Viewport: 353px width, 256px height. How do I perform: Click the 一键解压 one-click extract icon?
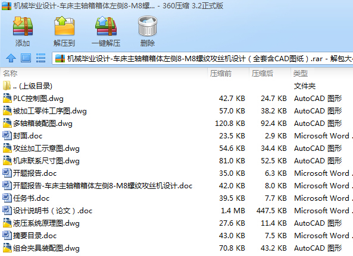pyautogui.click(x=106, y=26)
